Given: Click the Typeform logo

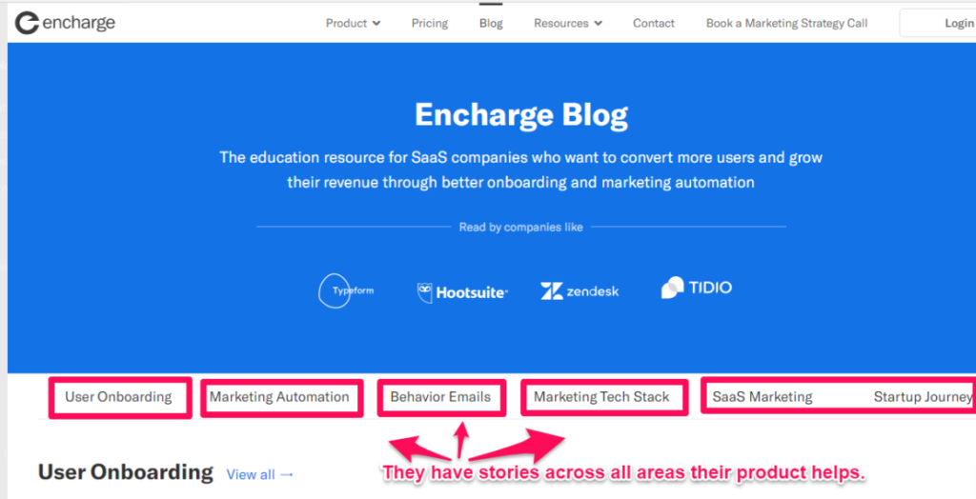Looking at the screenshot, I should click(x=346, y=290).
